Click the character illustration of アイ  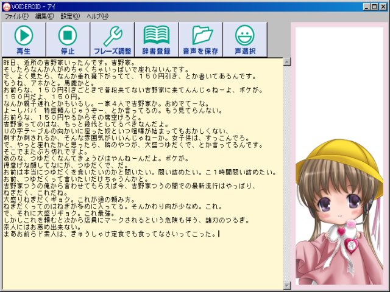click(x=339, y=212)
